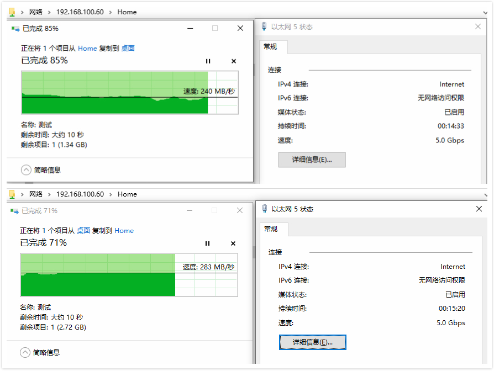Click duration value 00:15:20

tap(452, 309)
